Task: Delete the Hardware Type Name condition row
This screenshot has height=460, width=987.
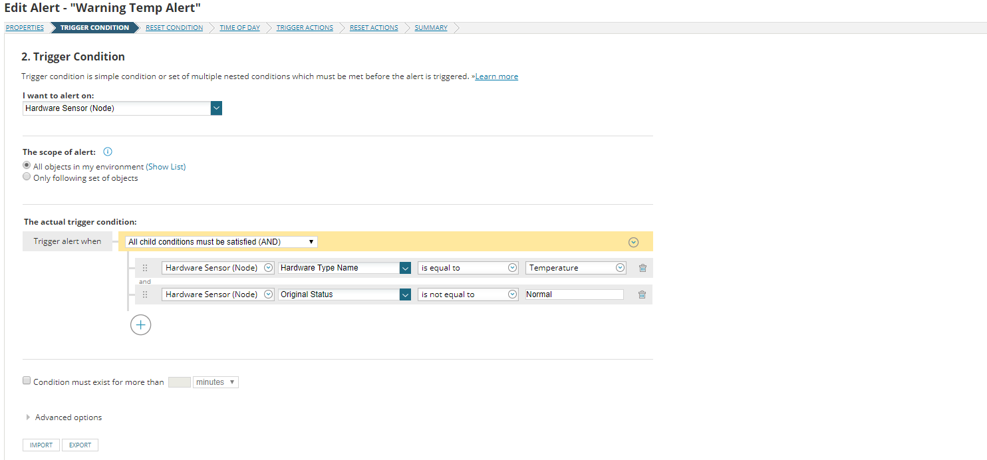Action: (x=642, y=268)
